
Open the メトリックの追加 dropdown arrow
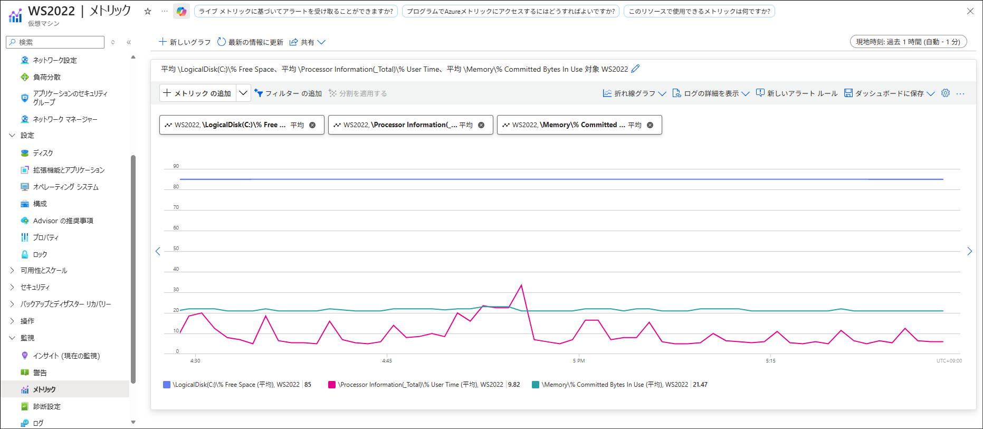click(243, 93)
